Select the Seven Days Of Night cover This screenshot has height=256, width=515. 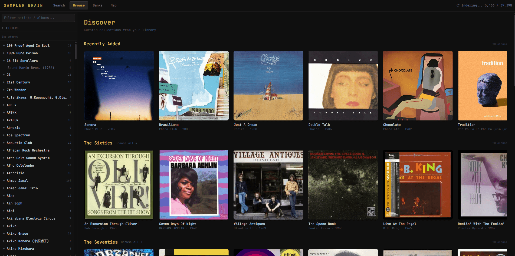[194, 185]
